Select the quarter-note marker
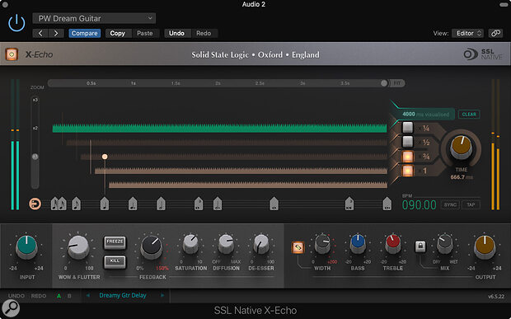 click(105, 204)
